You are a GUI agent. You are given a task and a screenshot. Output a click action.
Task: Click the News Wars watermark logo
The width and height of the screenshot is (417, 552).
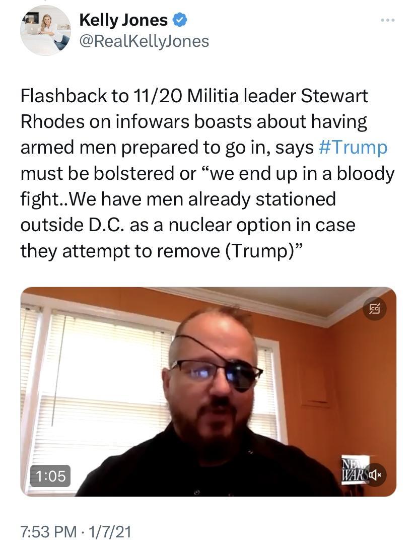[354, 470]
